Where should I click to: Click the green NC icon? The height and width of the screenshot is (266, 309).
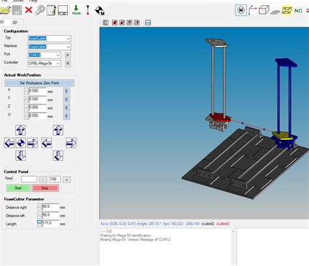pyautogui.click(x=299, y=10)
